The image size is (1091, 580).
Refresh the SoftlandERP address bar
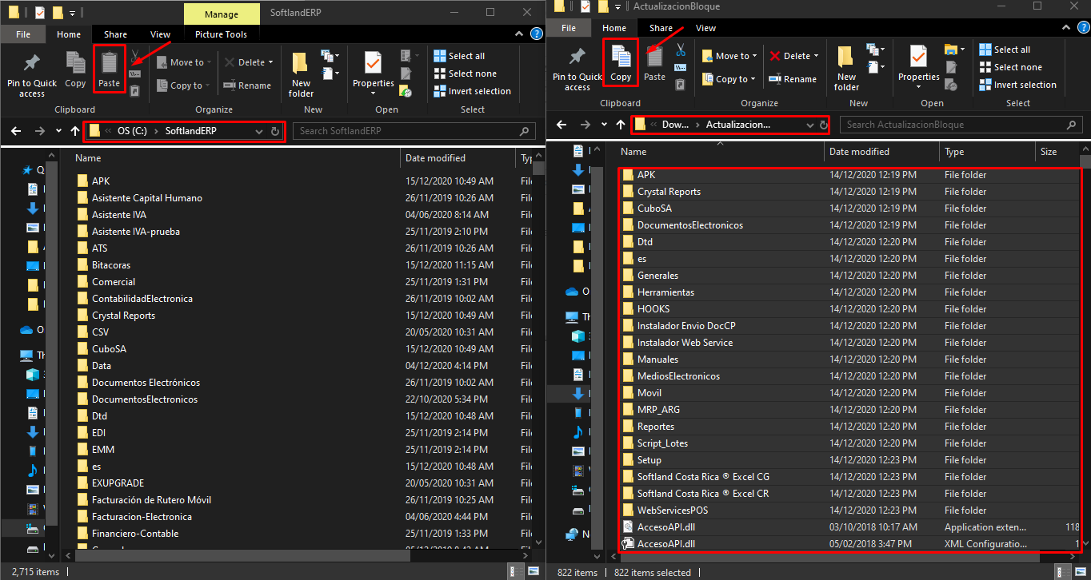click(x=275, y=131)
